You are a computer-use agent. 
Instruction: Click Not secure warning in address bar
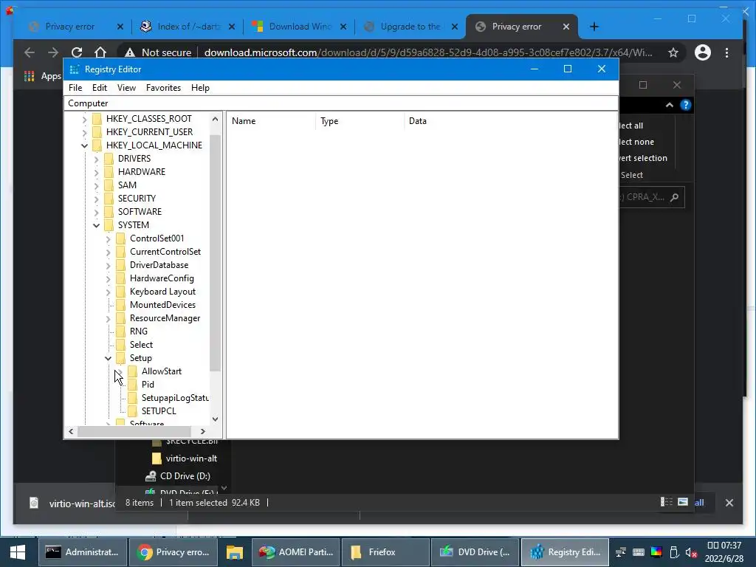tap(158, 52)
